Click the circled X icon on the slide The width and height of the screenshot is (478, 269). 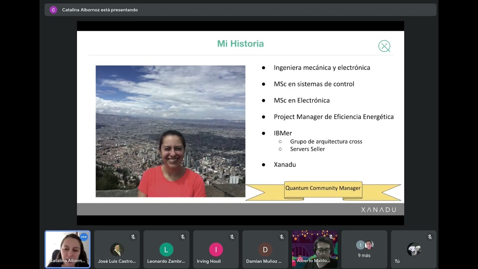[384, 46]
